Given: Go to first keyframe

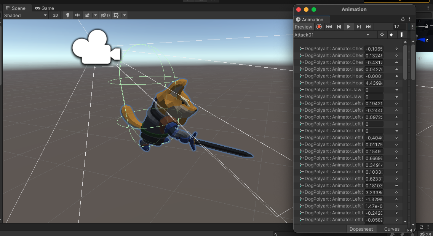Looking at the screenshot, I should click(329, 27).
